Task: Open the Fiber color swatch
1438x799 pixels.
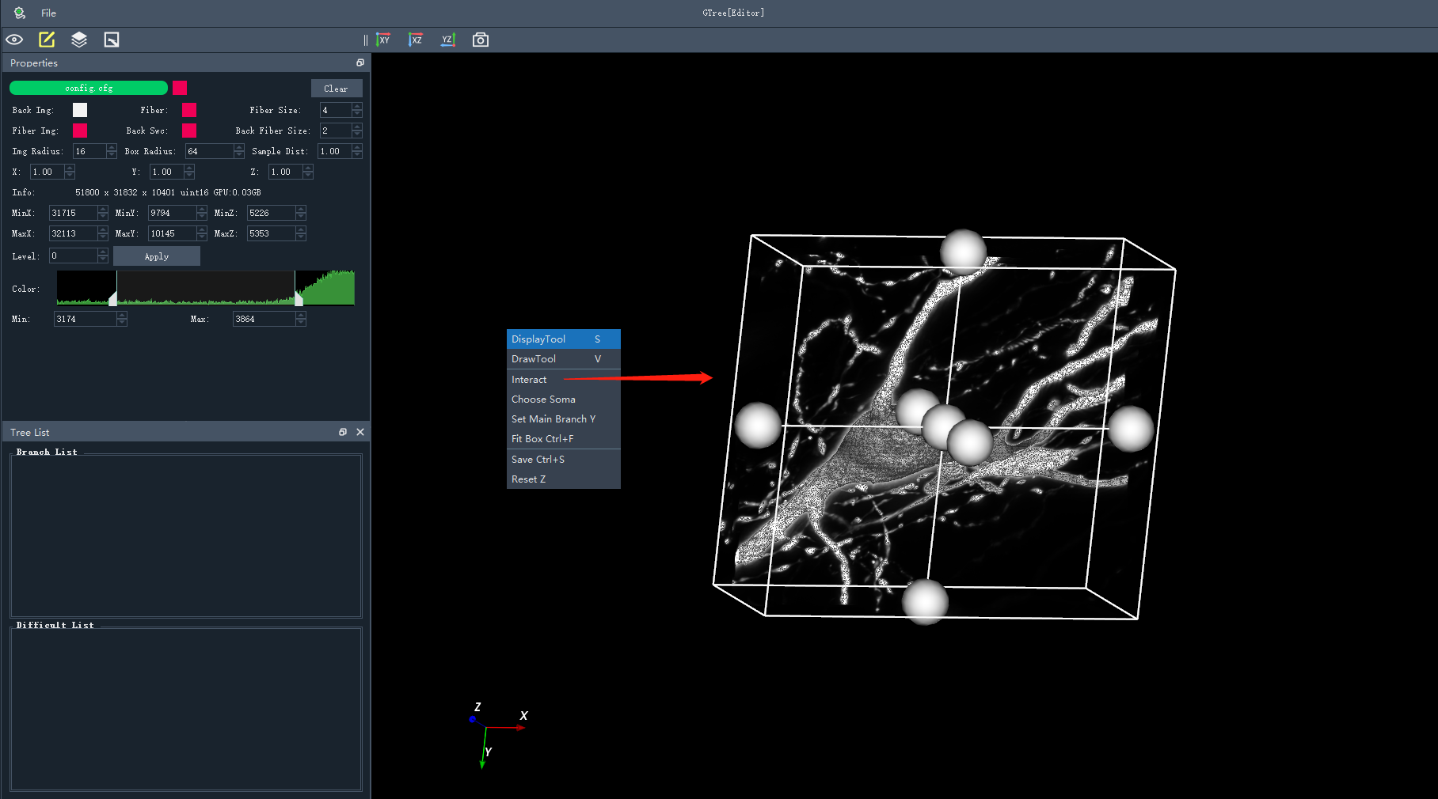Action: (x=189, y=110)
